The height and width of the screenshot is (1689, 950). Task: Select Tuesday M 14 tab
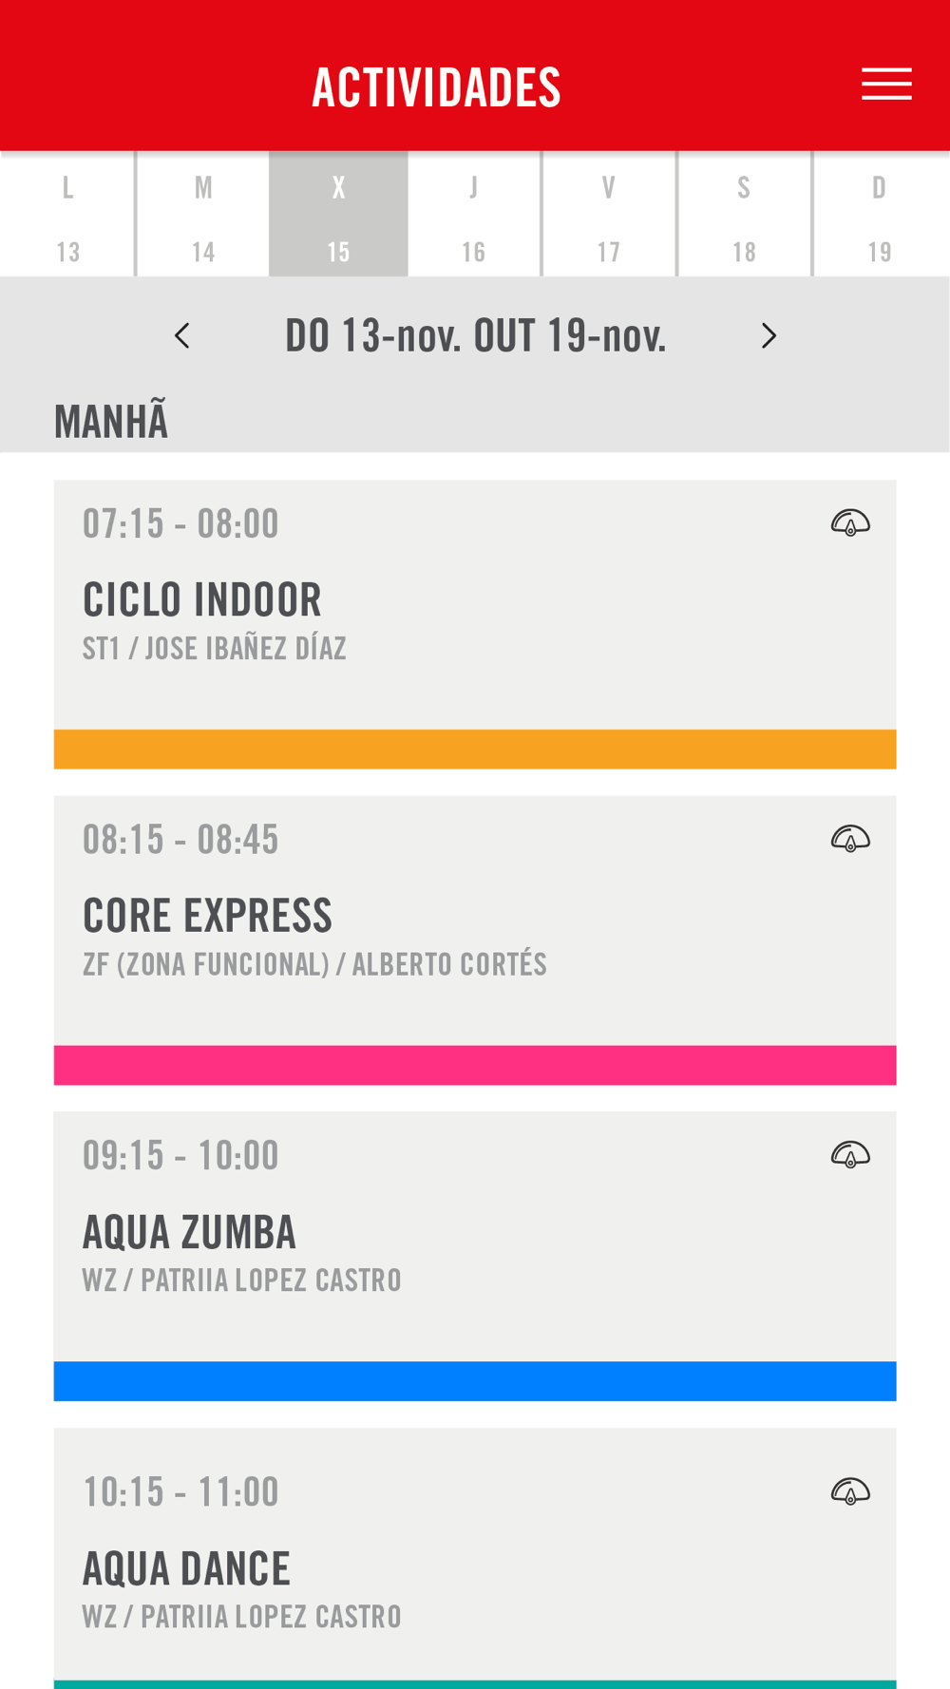point(203,214)
